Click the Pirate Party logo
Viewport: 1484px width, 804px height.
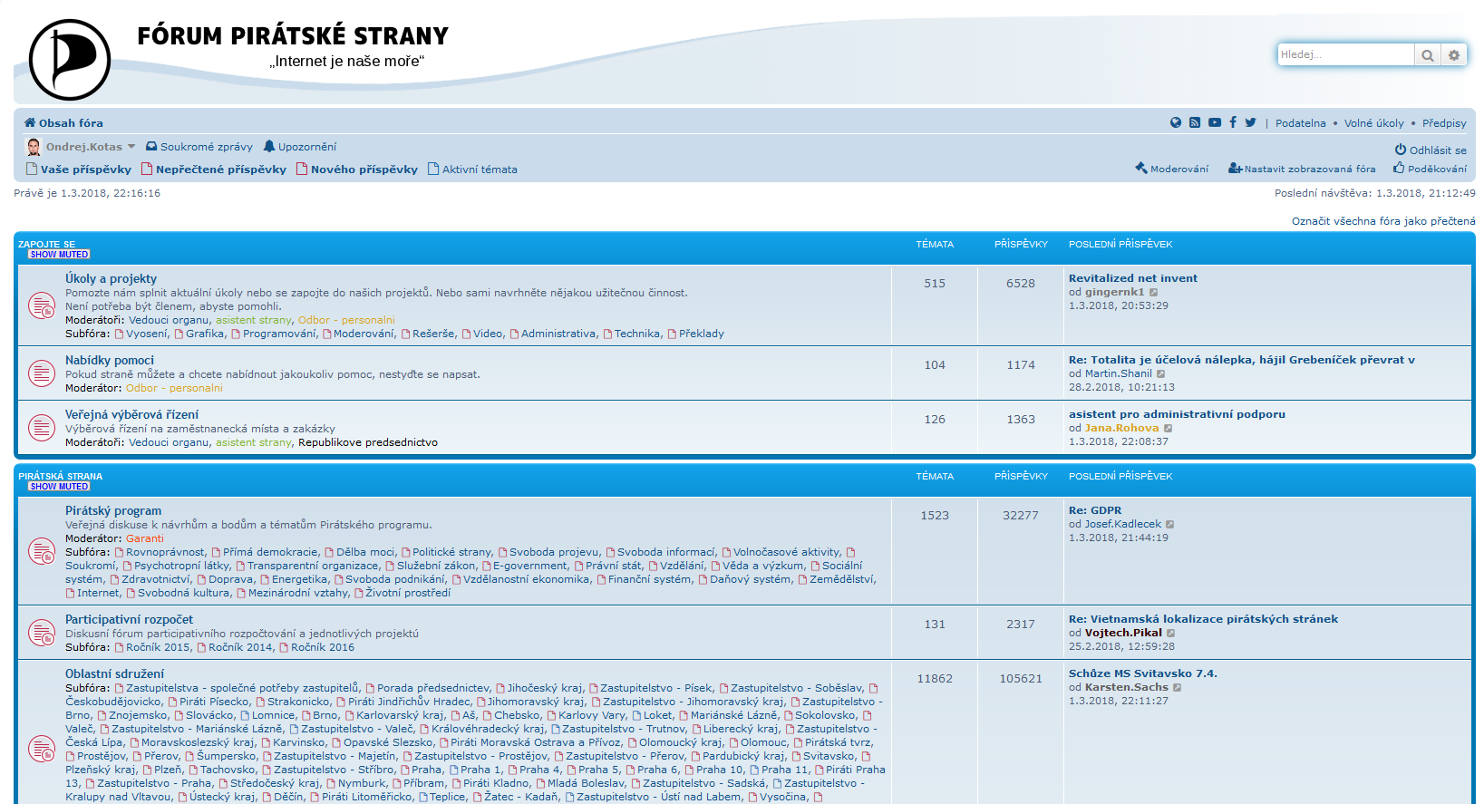[70, 60]
